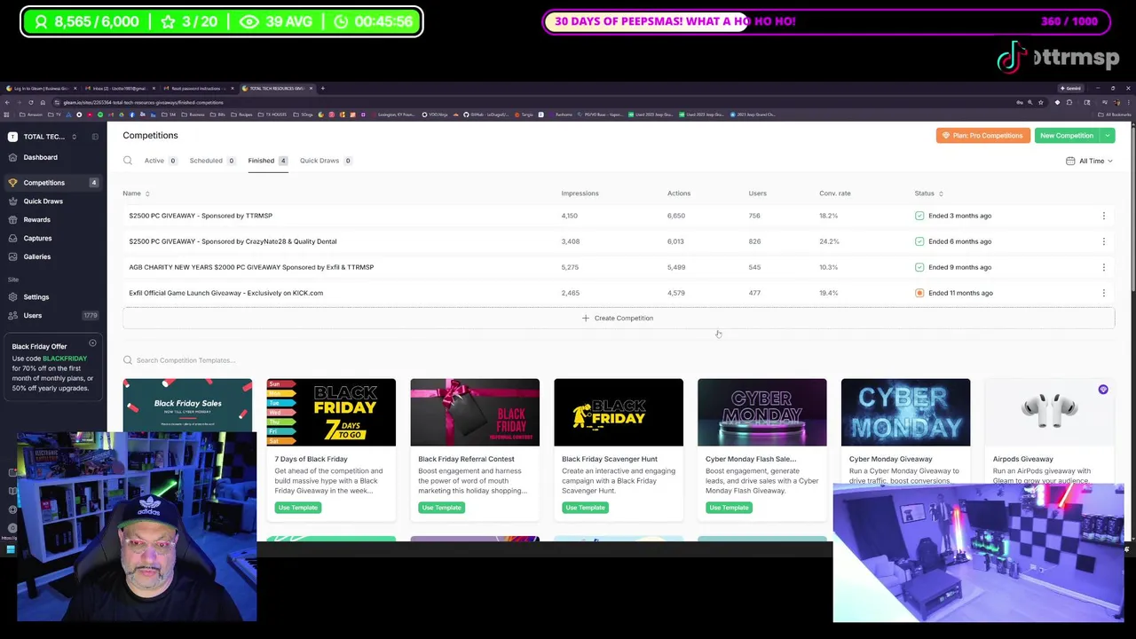Click the browser address bar URL
The width and height of the screenshot is (1136, 639).
142,102
